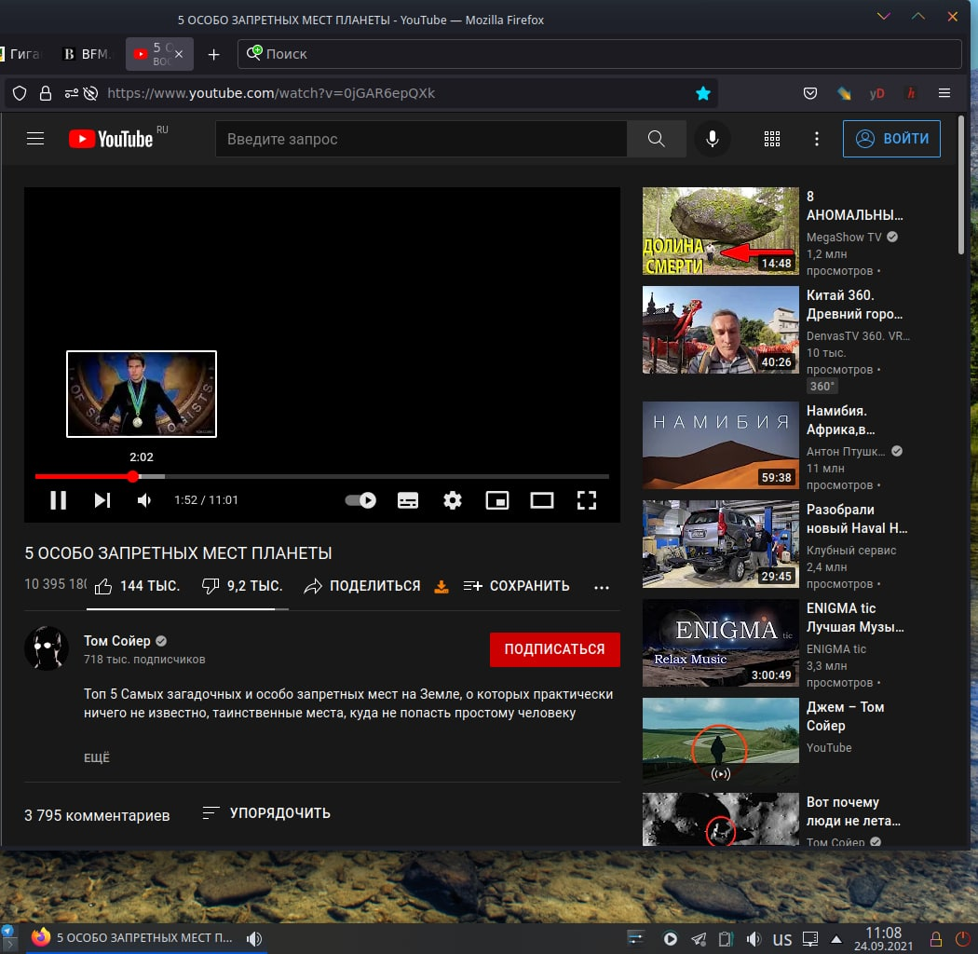
Task: Skip to the next video
Action: point(102,500)
